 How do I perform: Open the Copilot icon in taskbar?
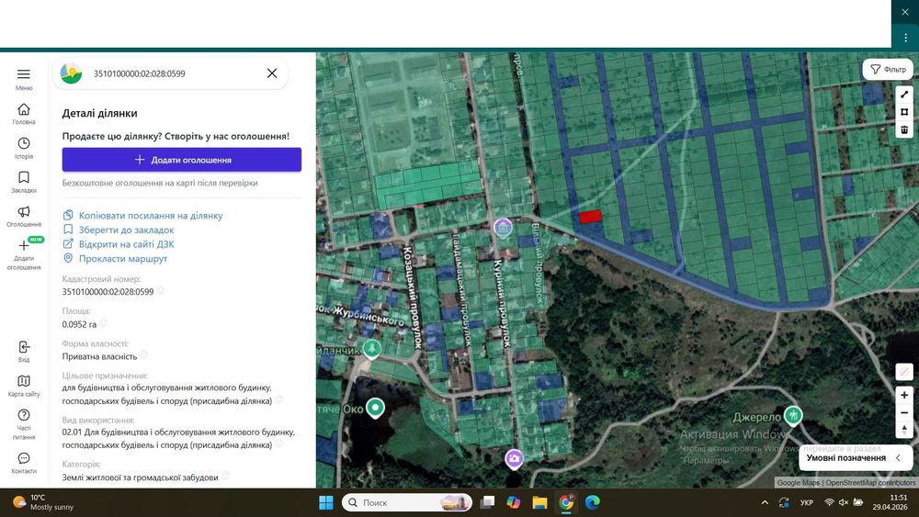[514, 502]
